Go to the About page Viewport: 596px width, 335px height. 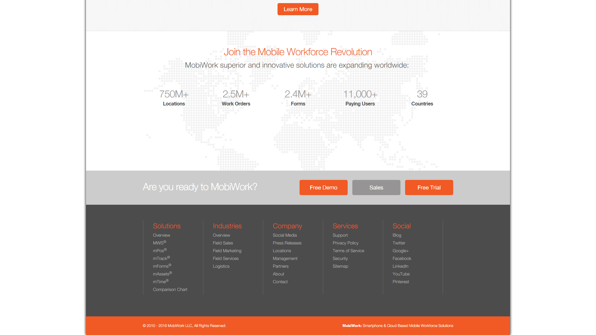(278, 274)
